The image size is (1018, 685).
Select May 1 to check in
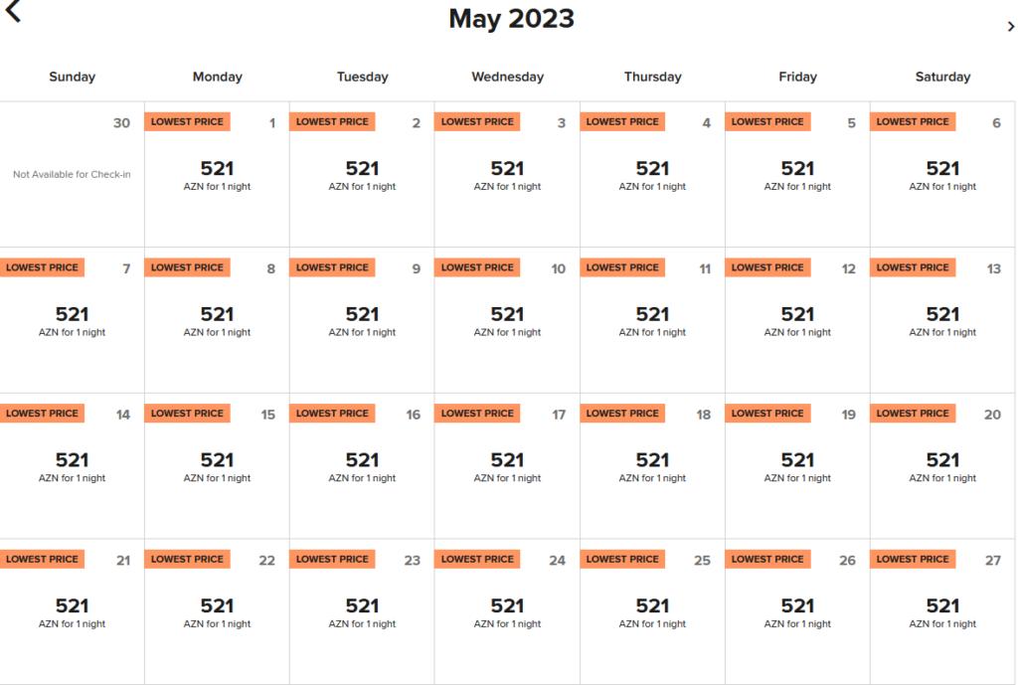[217, 169]
